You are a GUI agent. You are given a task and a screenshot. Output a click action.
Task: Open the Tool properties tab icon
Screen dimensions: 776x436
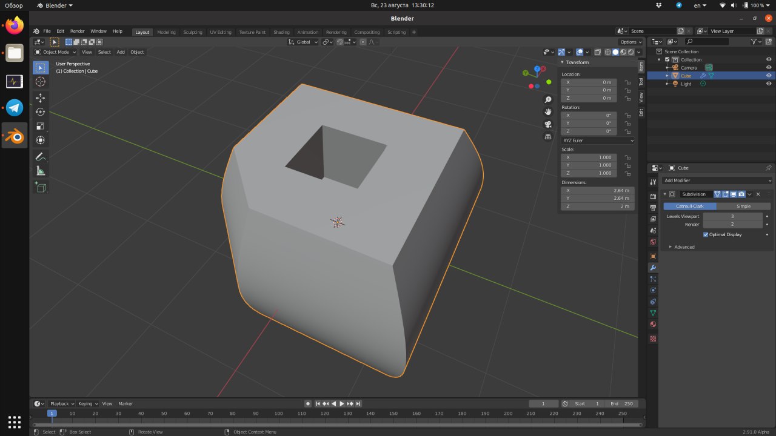click(653, 182)
